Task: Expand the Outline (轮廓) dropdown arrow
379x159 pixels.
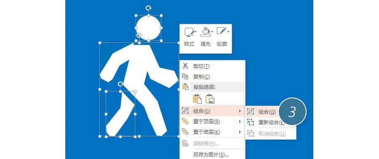Action: (228, 31)
